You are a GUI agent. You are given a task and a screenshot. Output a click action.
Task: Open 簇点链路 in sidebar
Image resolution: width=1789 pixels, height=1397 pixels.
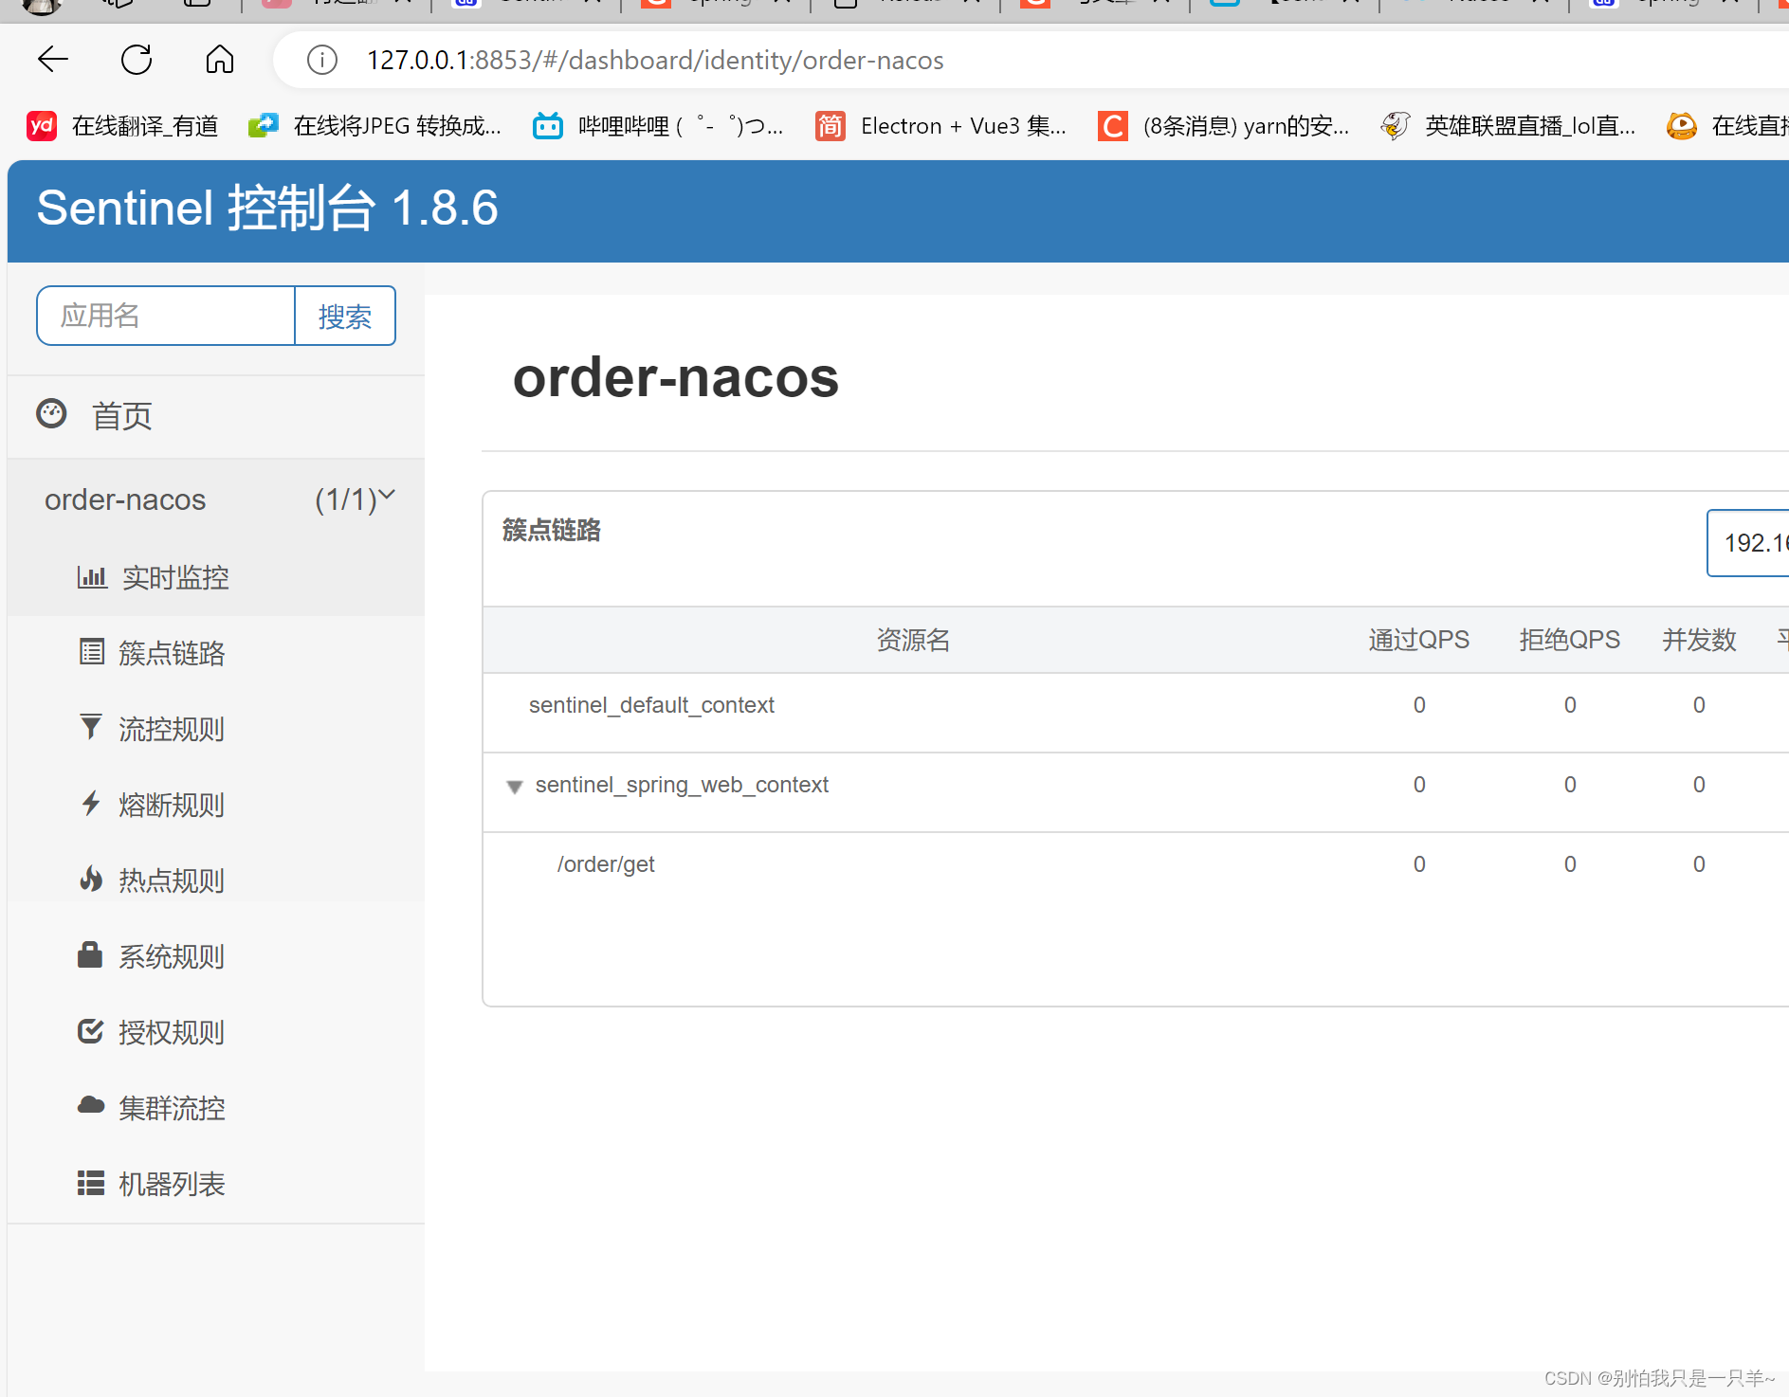pos(216,653)
